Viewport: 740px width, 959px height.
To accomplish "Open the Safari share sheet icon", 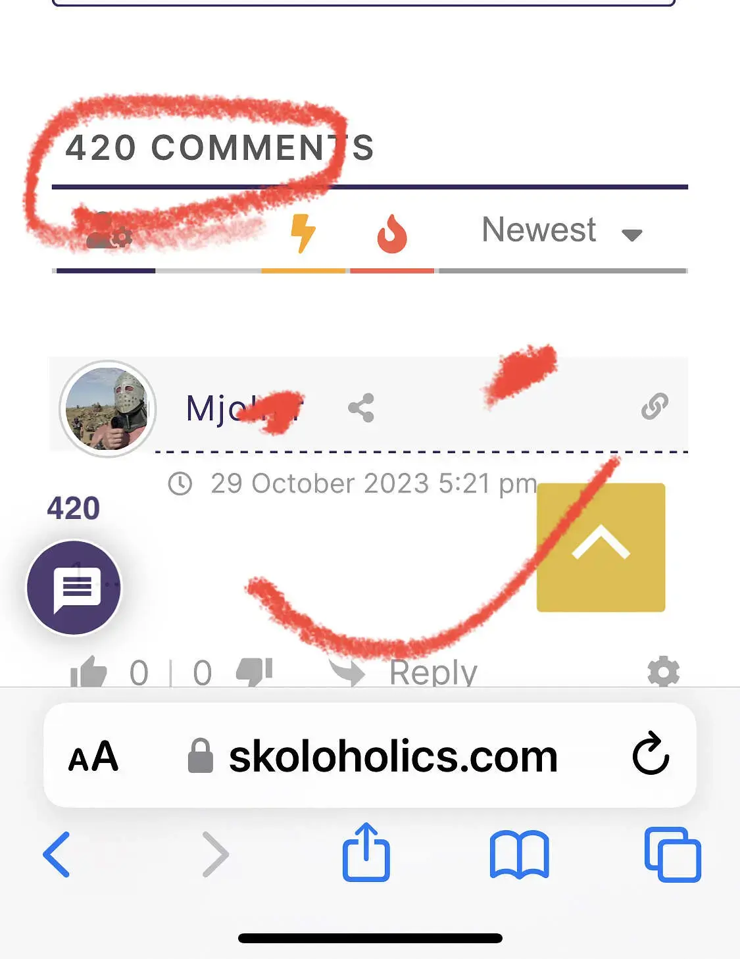I will click(366, 852).
